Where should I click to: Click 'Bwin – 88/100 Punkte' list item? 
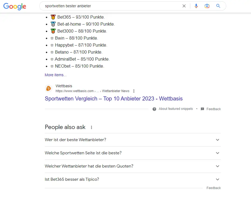click(74, 38)
